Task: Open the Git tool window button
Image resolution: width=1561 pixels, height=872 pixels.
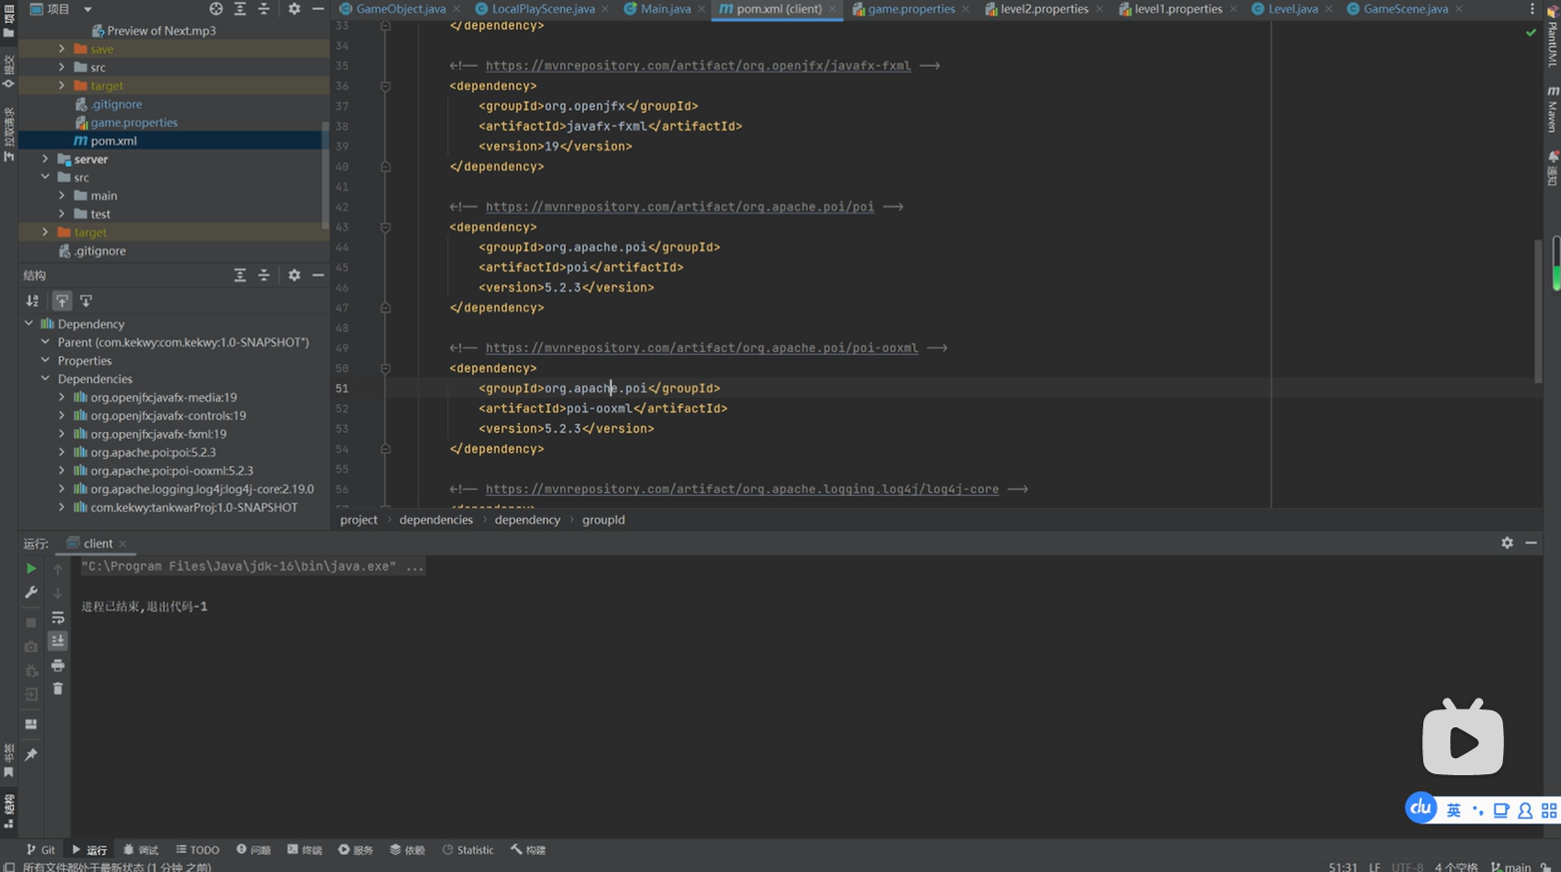Action: tap(40, 849)
